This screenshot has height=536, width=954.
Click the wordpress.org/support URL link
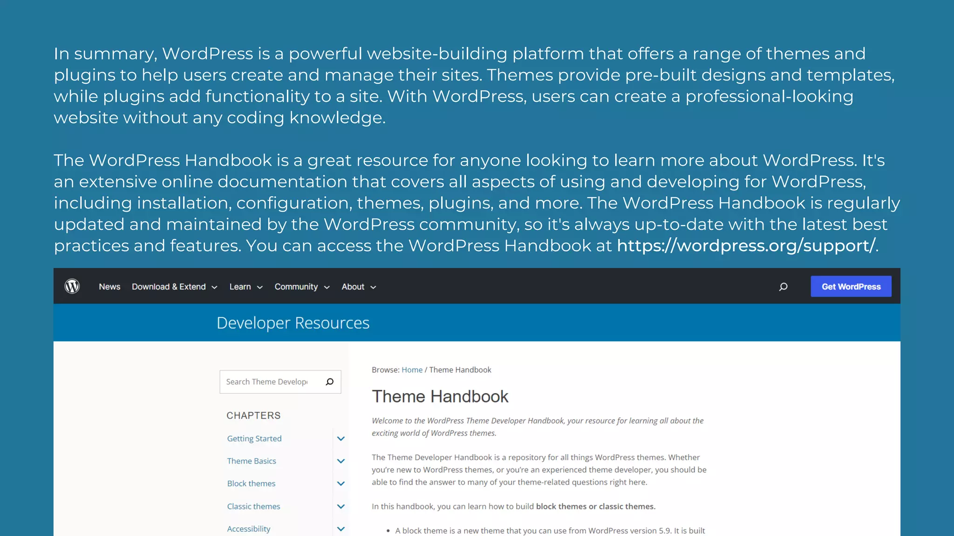click(746, 246)
